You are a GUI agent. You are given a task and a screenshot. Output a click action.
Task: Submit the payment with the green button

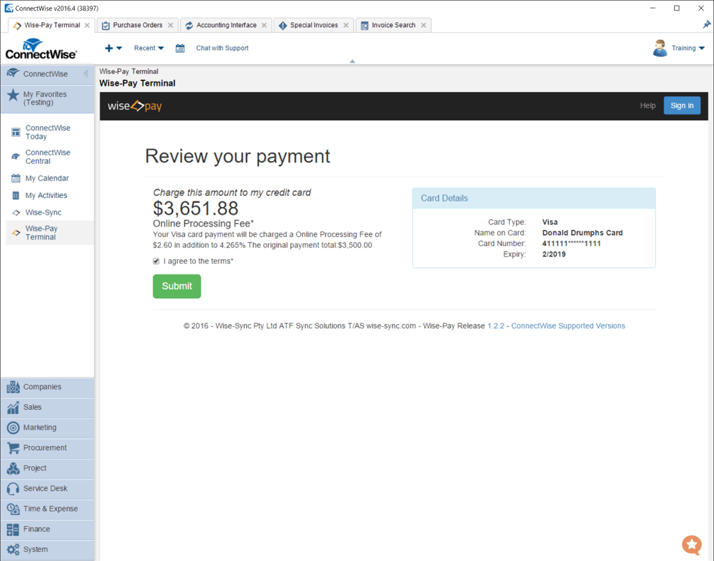click(x=176, y=286)
